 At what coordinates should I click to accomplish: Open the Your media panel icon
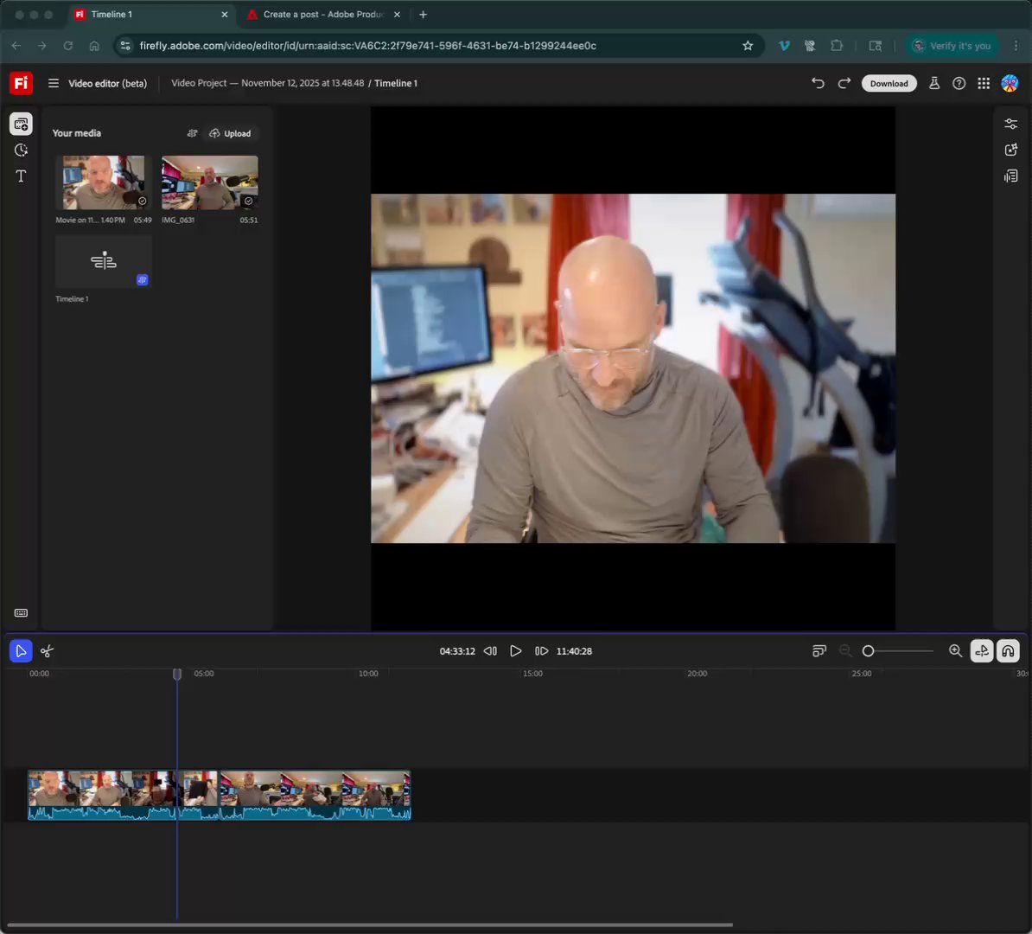tap(21, 124)
